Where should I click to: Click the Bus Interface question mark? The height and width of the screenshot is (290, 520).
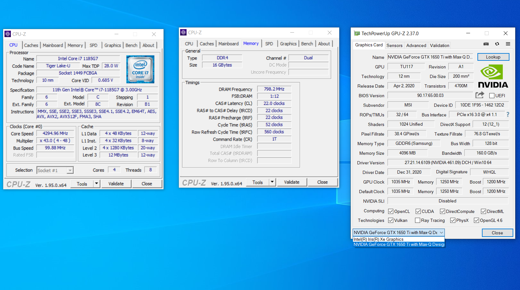click(x=508, y=114)
